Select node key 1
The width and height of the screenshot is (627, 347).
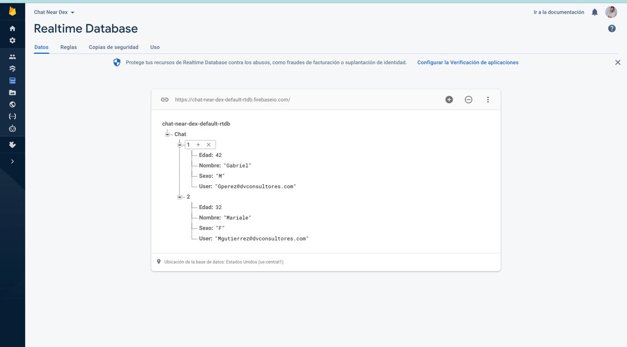tap(188, 145)
